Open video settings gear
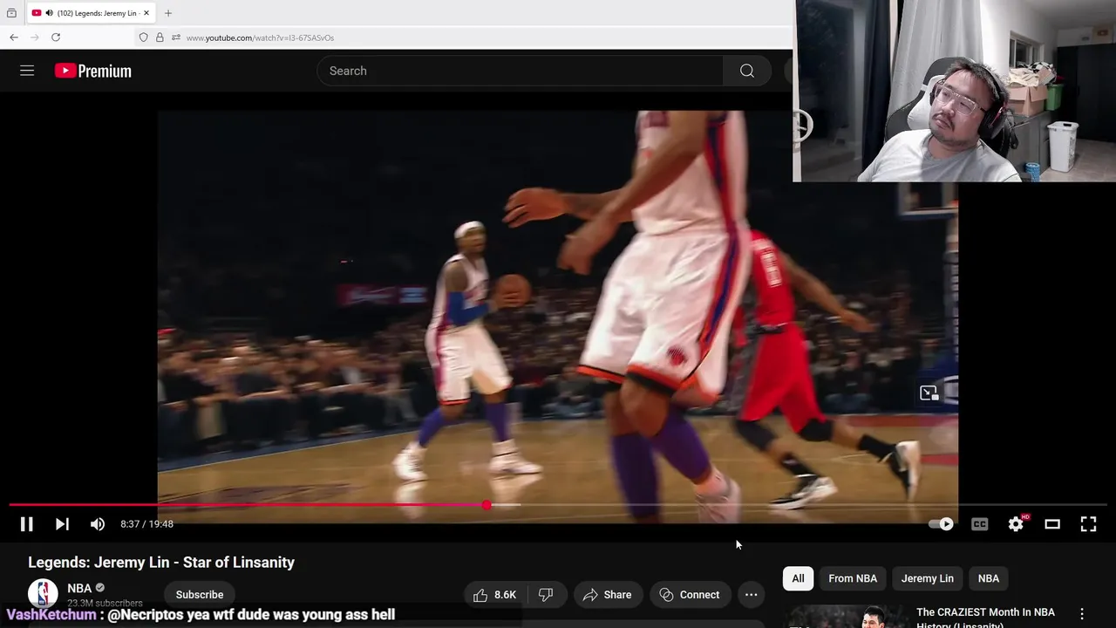The width and height of the screenshot is (1116, 628). tap(1017, 524)
